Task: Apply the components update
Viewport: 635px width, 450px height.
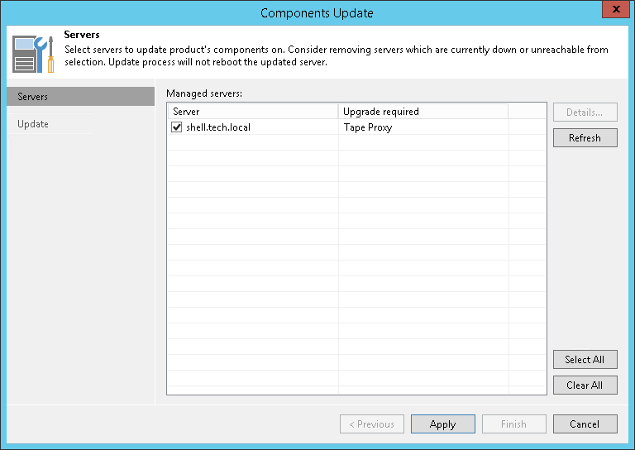Action: point(442,424)
